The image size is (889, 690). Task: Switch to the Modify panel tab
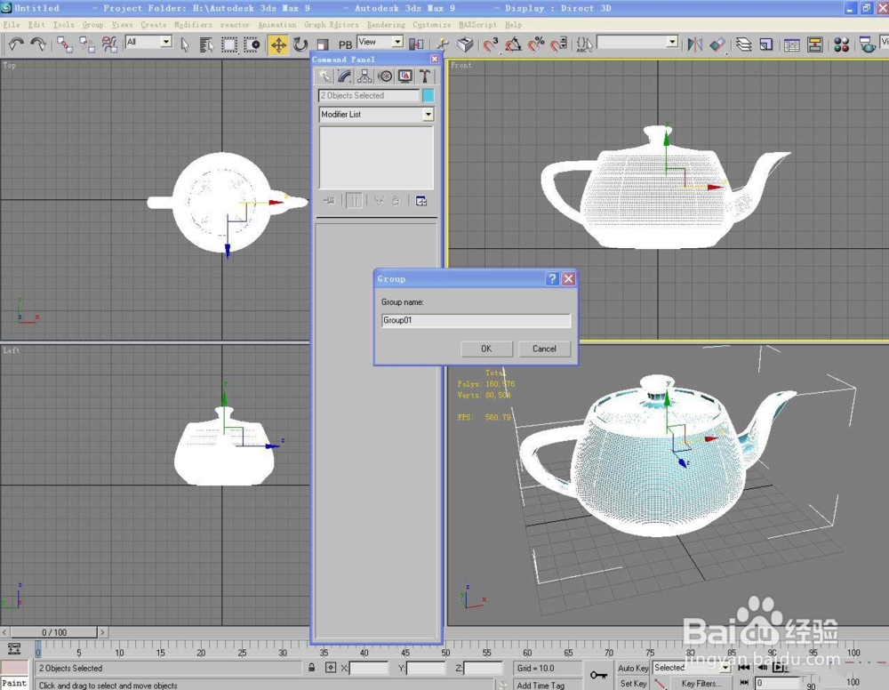point(344,76)
